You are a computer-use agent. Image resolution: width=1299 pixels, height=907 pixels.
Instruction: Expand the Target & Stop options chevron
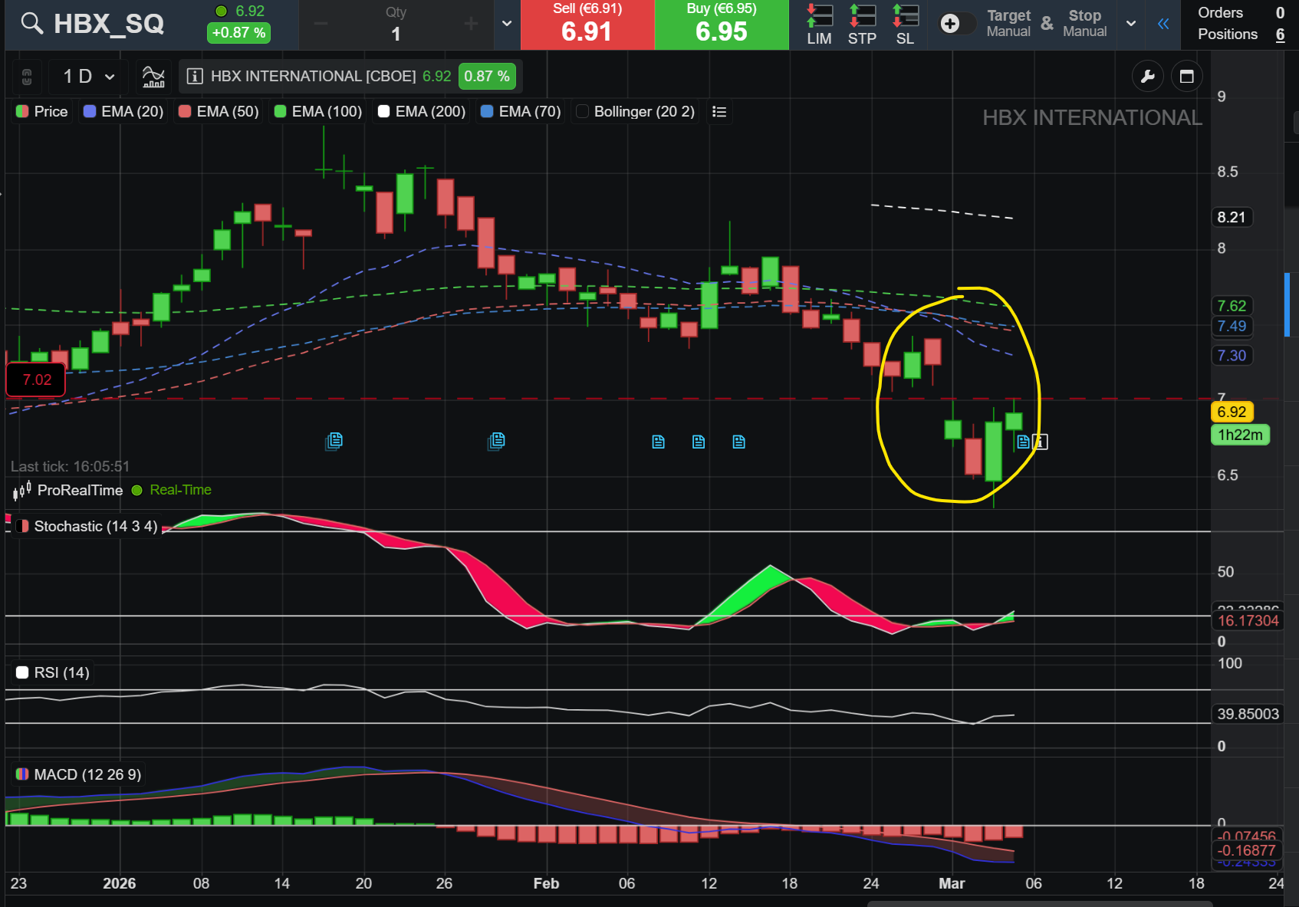click(1131, 24)
